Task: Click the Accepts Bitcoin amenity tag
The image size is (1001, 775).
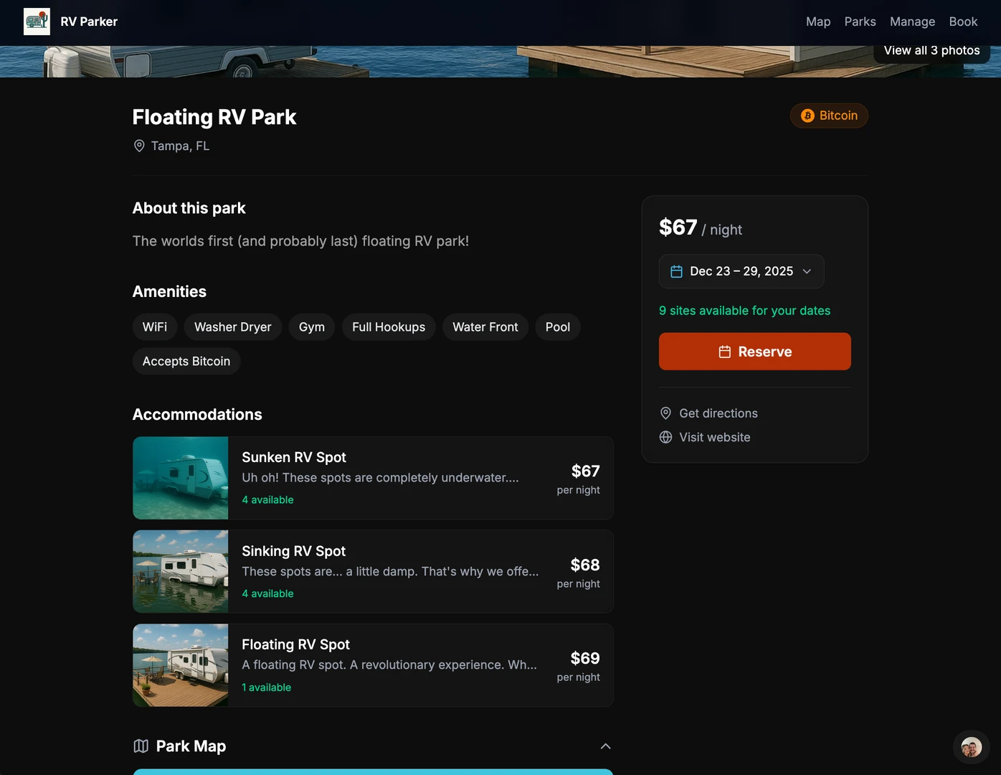Action: point(186,361)
